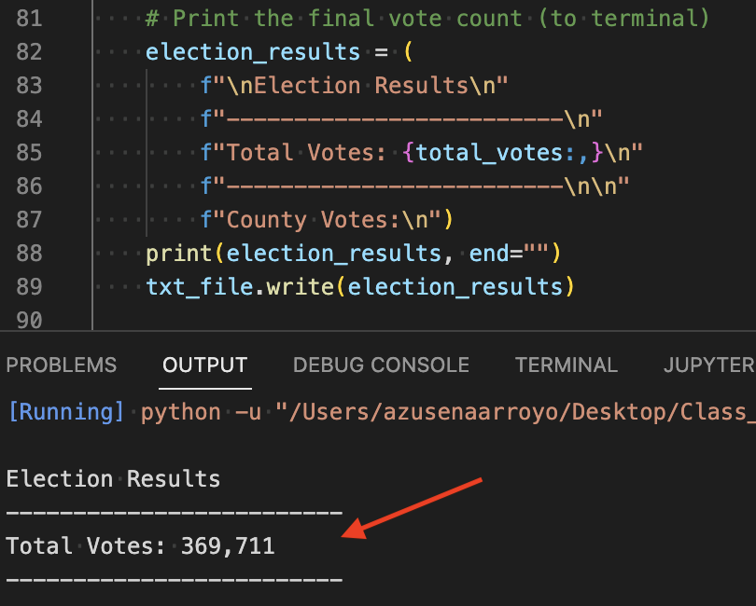Switch to the PROBLEMS panel tab
Screen dimensions: 756x606
[61, 365]
